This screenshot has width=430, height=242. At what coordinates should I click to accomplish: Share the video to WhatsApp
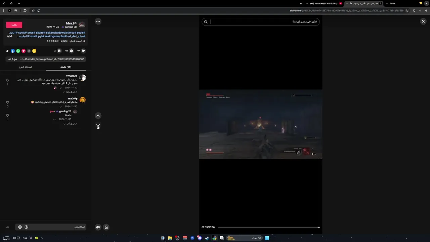[x=18, y=51]
